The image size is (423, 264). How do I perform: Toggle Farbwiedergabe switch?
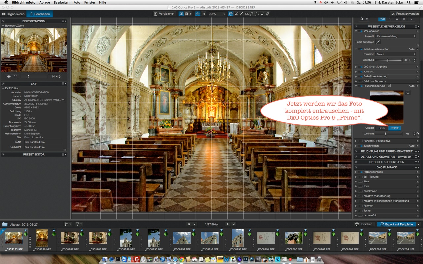360,172
